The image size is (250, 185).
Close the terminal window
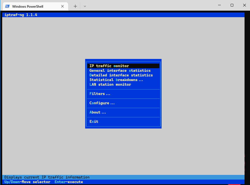click(245, 5)
